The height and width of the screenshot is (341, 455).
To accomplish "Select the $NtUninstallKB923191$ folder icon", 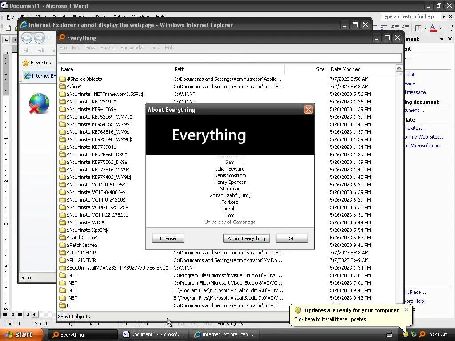I will (x=62, y=102).
